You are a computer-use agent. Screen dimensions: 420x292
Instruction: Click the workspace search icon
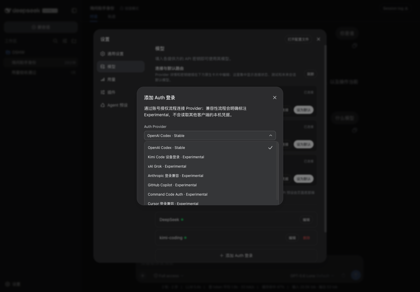55,41
